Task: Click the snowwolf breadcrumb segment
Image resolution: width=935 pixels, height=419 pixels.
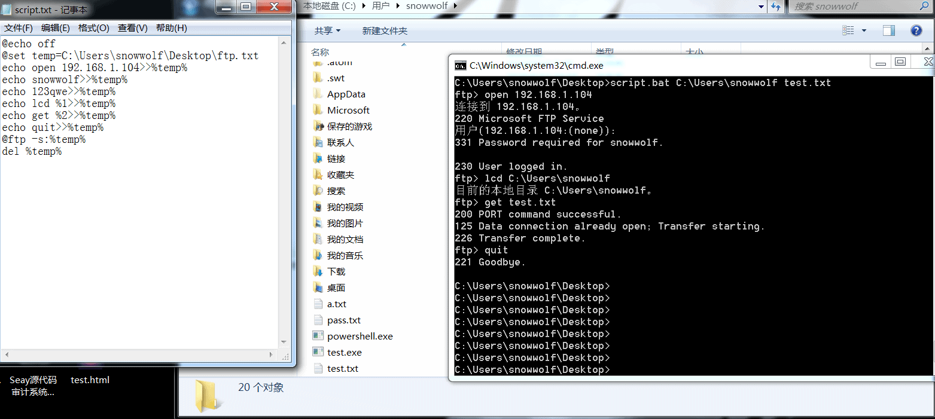Action: 427,6
